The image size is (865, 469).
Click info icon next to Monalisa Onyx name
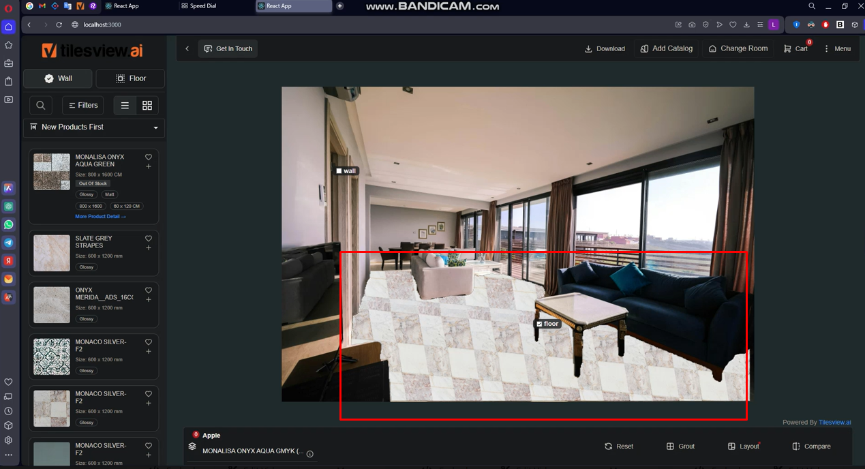(310, 454)
